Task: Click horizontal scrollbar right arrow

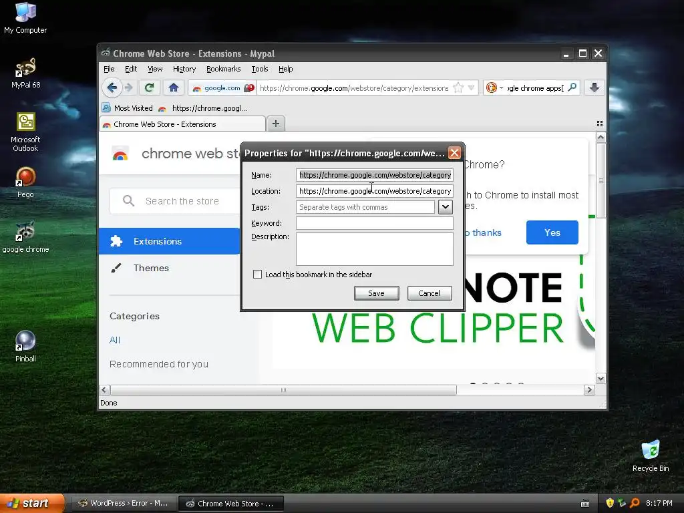Action: pyautogui.click(x=589, y=389)
